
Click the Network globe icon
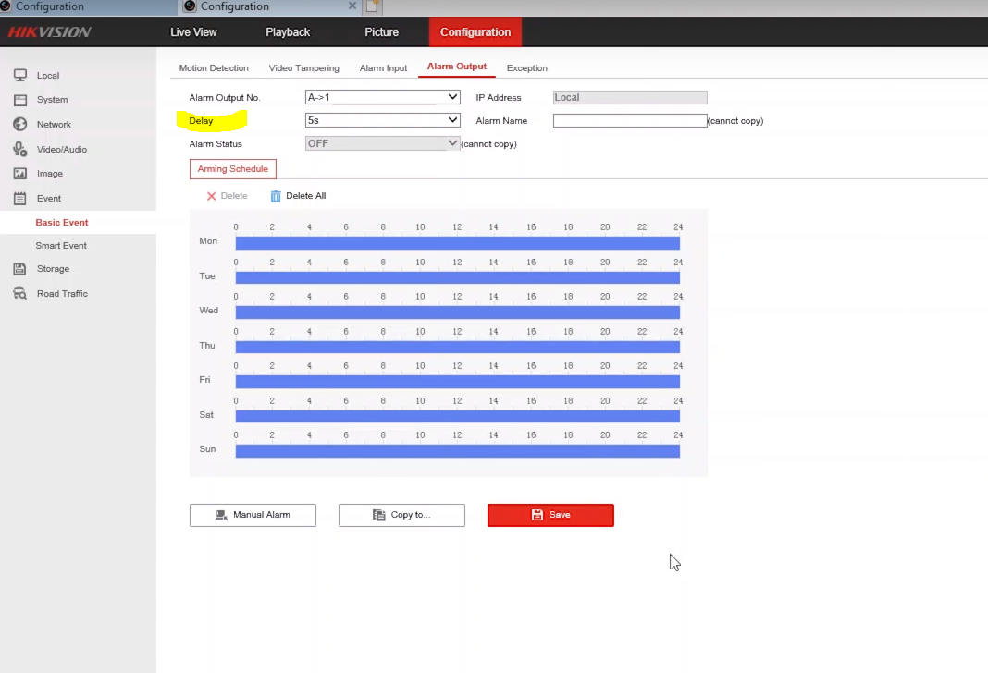point(19,124)
